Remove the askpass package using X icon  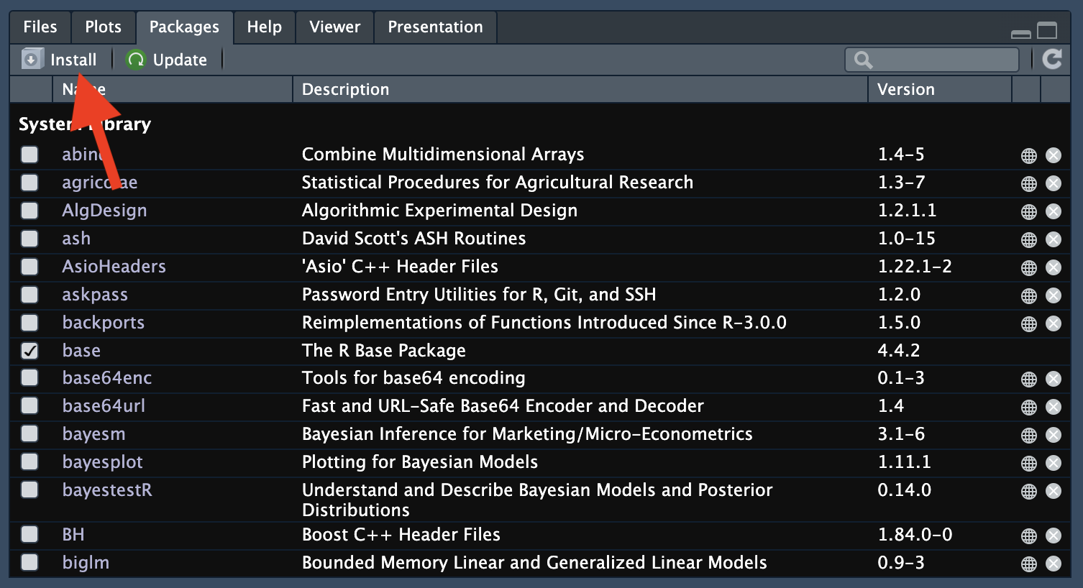(1054, 295)
